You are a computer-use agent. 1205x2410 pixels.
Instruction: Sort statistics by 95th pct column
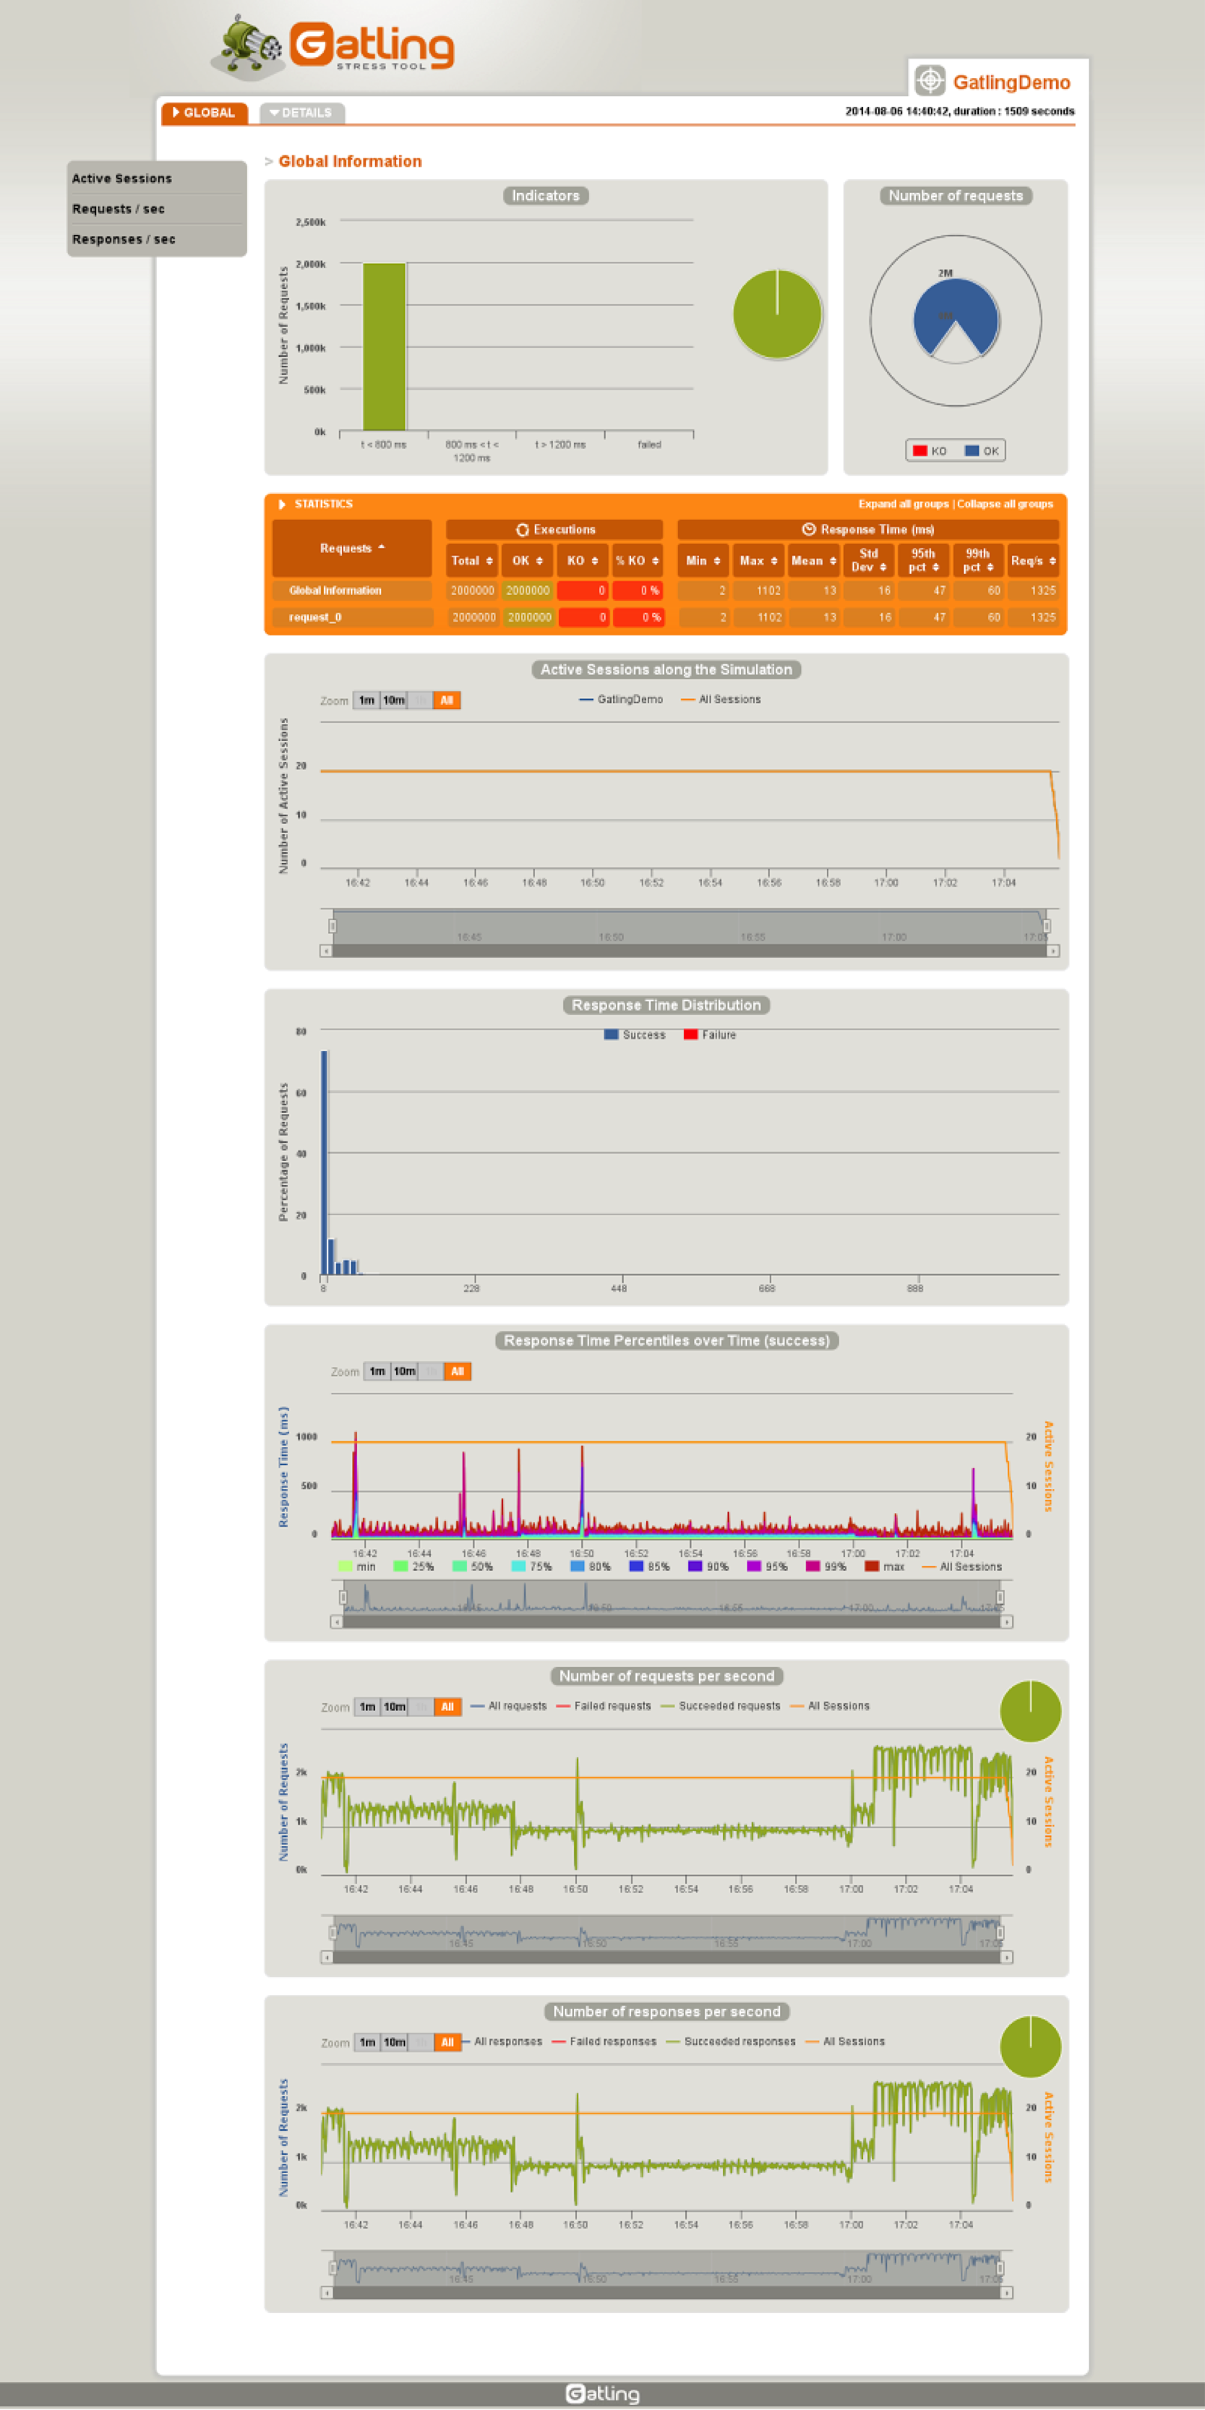[923, 562]
